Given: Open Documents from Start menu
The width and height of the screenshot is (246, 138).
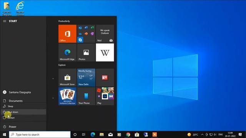Looking at the screenshot, I should point(23,101).
